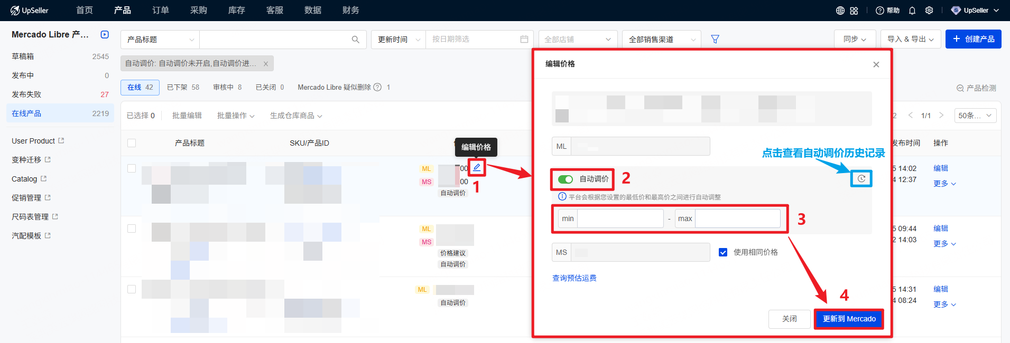Click the language globe icon
The width and height of the screenshot is (1010, 343).
(840, 11)
